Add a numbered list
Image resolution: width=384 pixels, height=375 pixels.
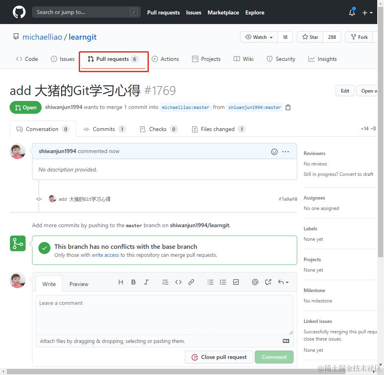[x=223, y=282]
